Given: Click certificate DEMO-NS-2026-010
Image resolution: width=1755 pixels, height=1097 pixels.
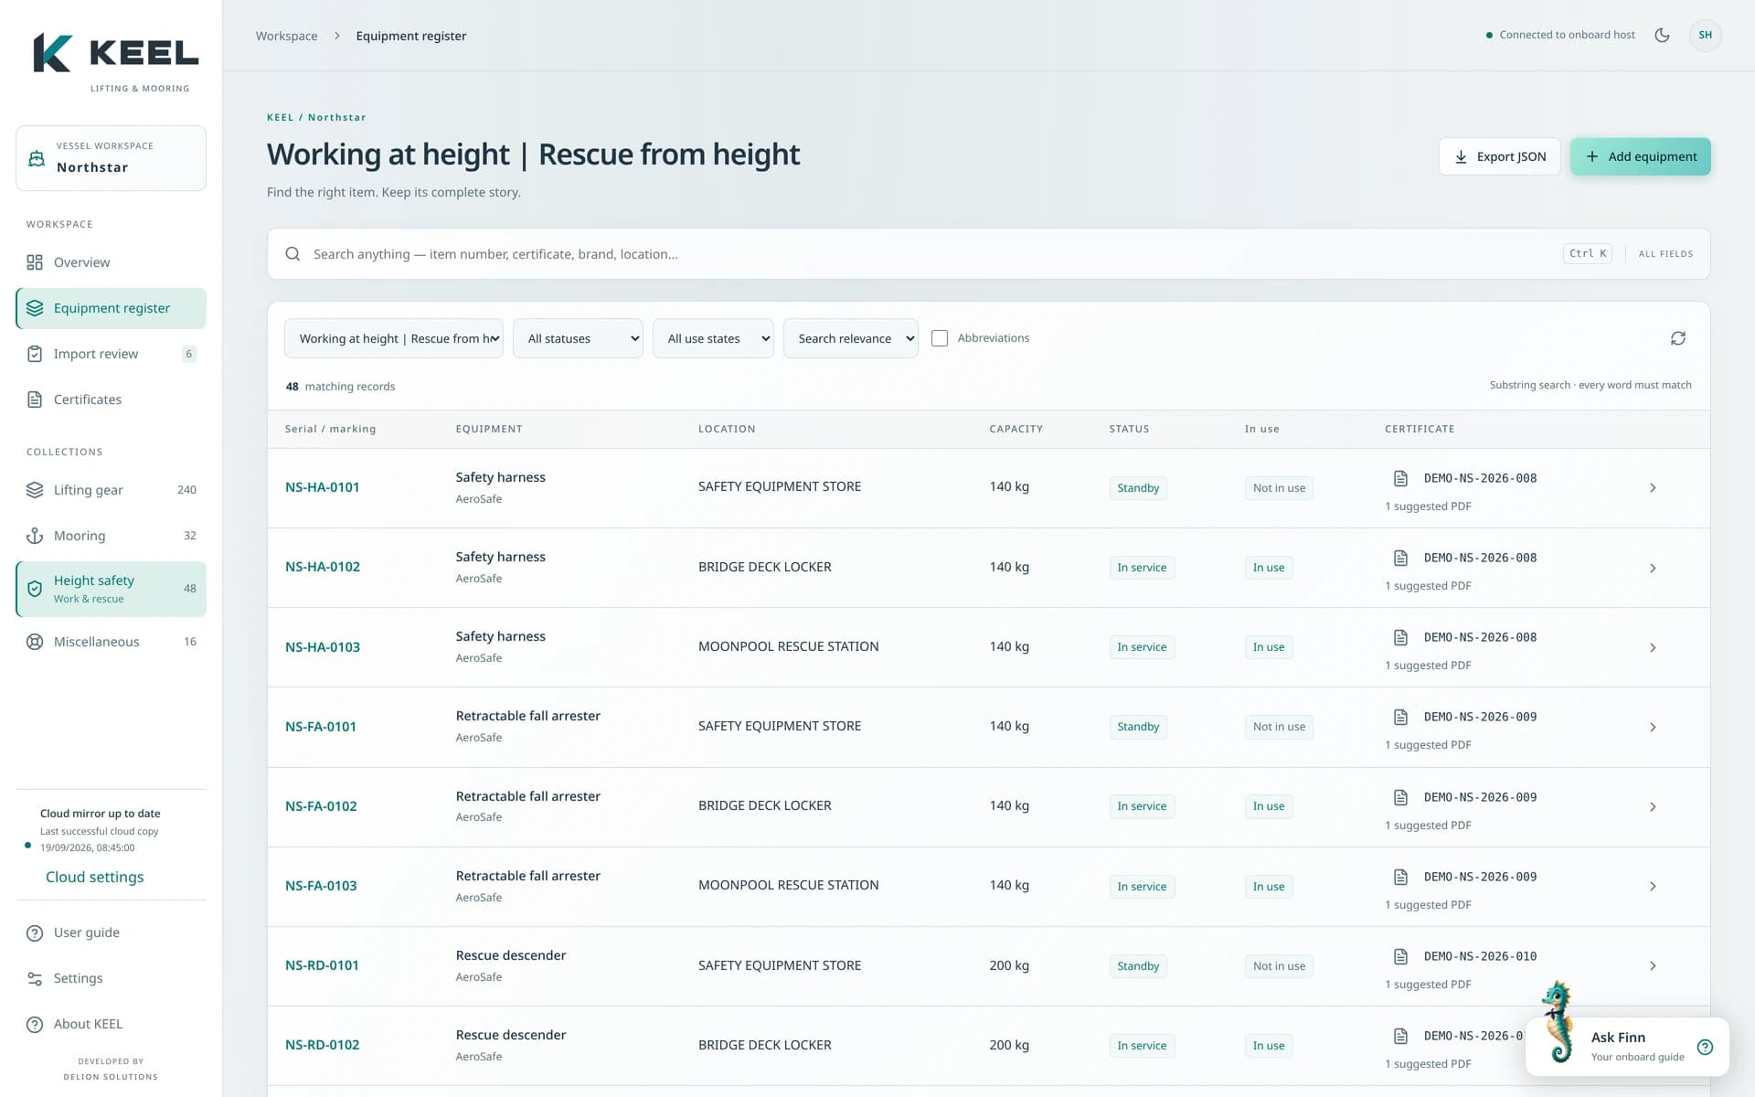Looking at the screenshot, I should pos(1480,956).
